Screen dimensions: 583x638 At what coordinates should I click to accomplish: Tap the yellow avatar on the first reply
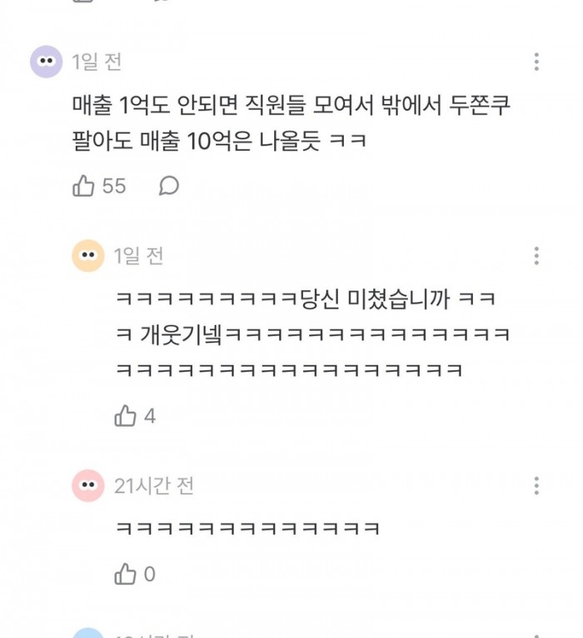click(x=88, y=255)
